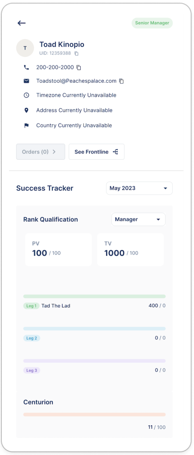Screen dimensions: 194x455
Task: Click the phone handset icon
Action: [x=26, y=67]
